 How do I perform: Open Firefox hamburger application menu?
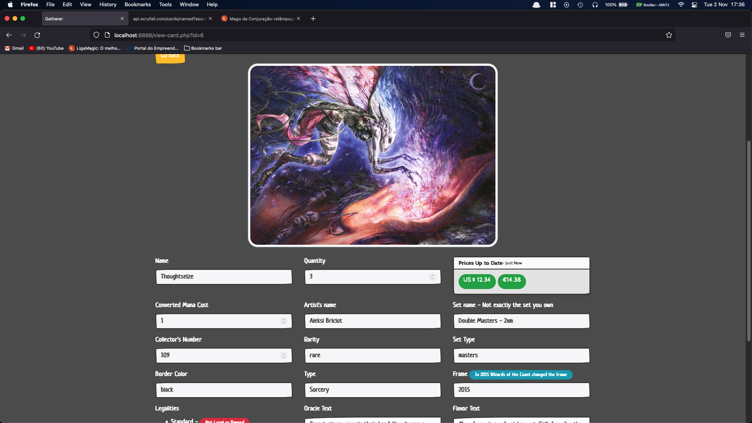coord(742,35)
